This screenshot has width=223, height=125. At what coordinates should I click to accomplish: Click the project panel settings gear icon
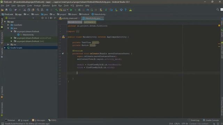(x=51, y=18)
